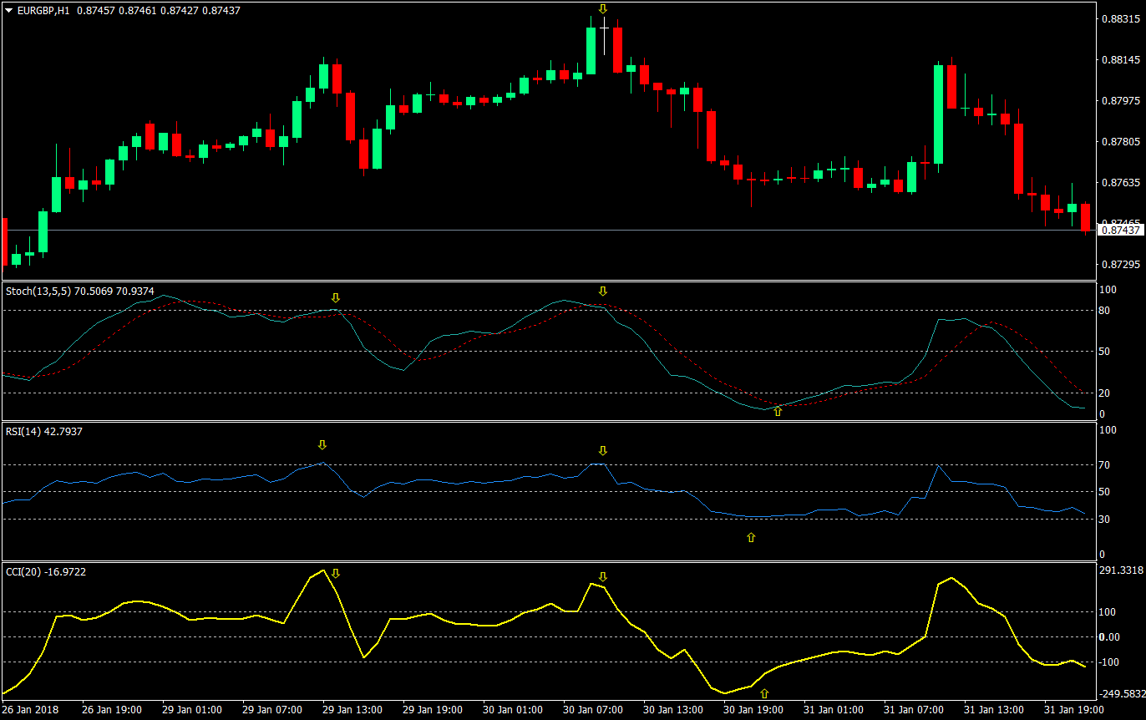Click the orange sell arrow above the highest candle
The image size is (1146, 720).
(x=603, y=10)
